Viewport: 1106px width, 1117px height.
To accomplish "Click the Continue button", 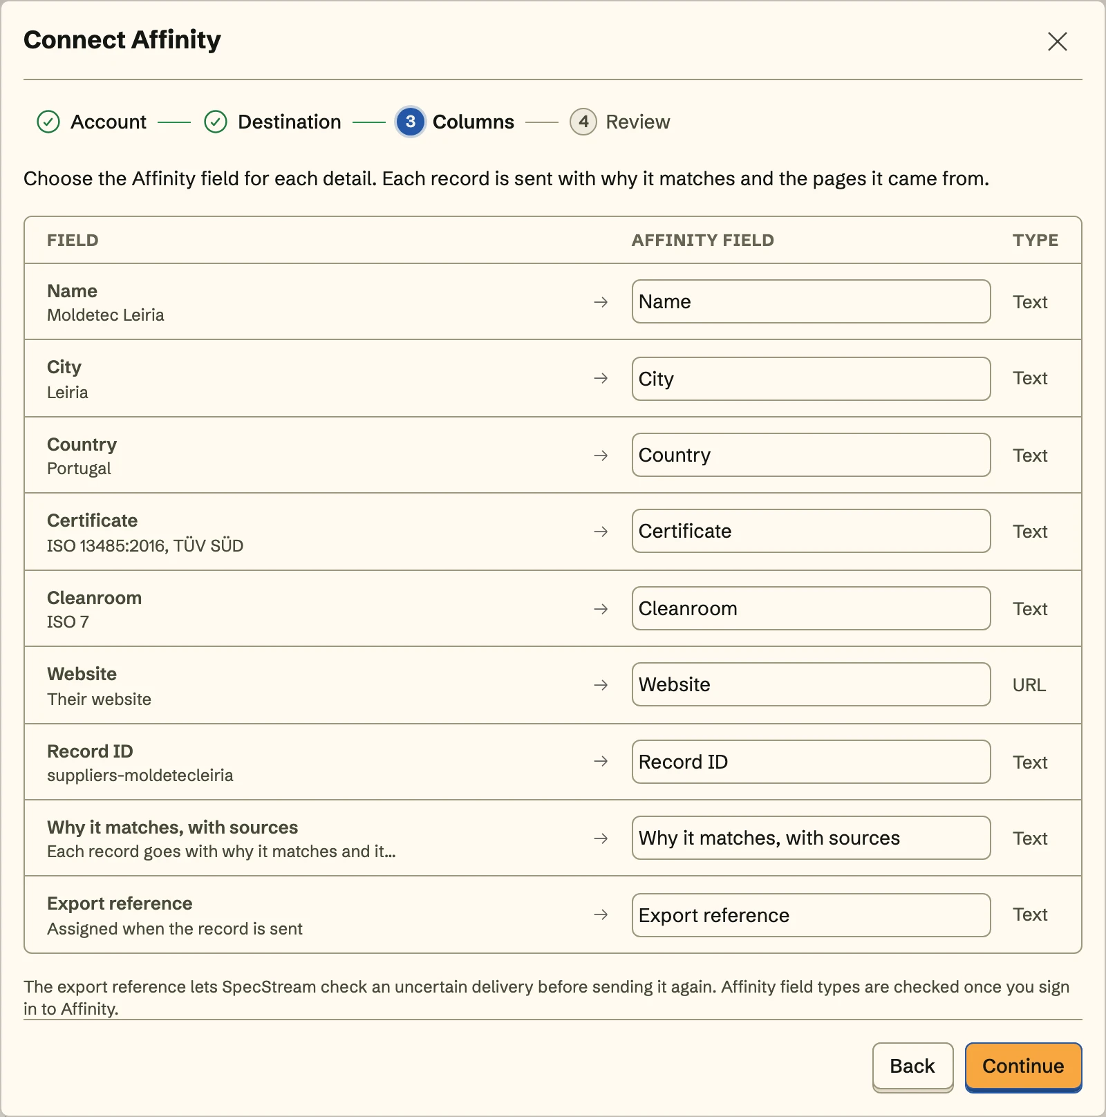I will point(1023,1066).
